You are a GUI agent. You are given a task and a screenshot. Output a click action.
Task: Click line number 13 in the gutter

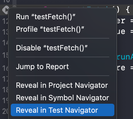point(5,32)
